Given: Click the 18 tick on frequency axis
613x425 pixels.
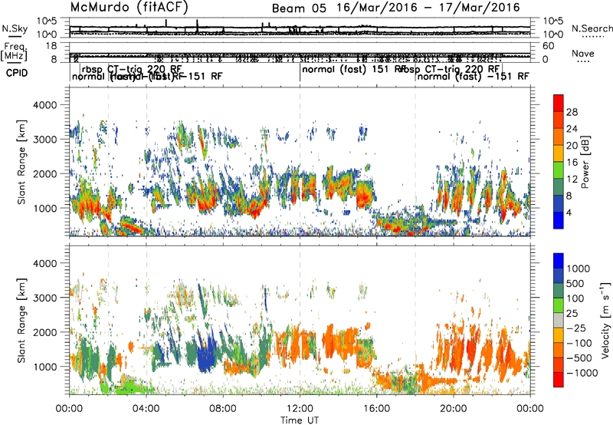Looking at the screenshot, I should (51, 46).
